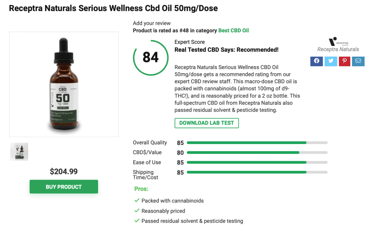This screenshot has height=232, width=372.
Task: Click the checkmark beside 'Reasonably priced'
Action: tap(137, 211)
